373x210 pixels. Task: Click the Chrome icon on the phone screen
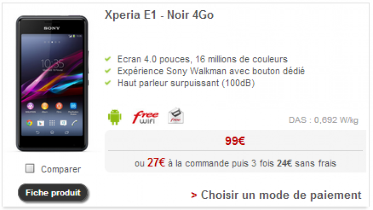[29, 123]
